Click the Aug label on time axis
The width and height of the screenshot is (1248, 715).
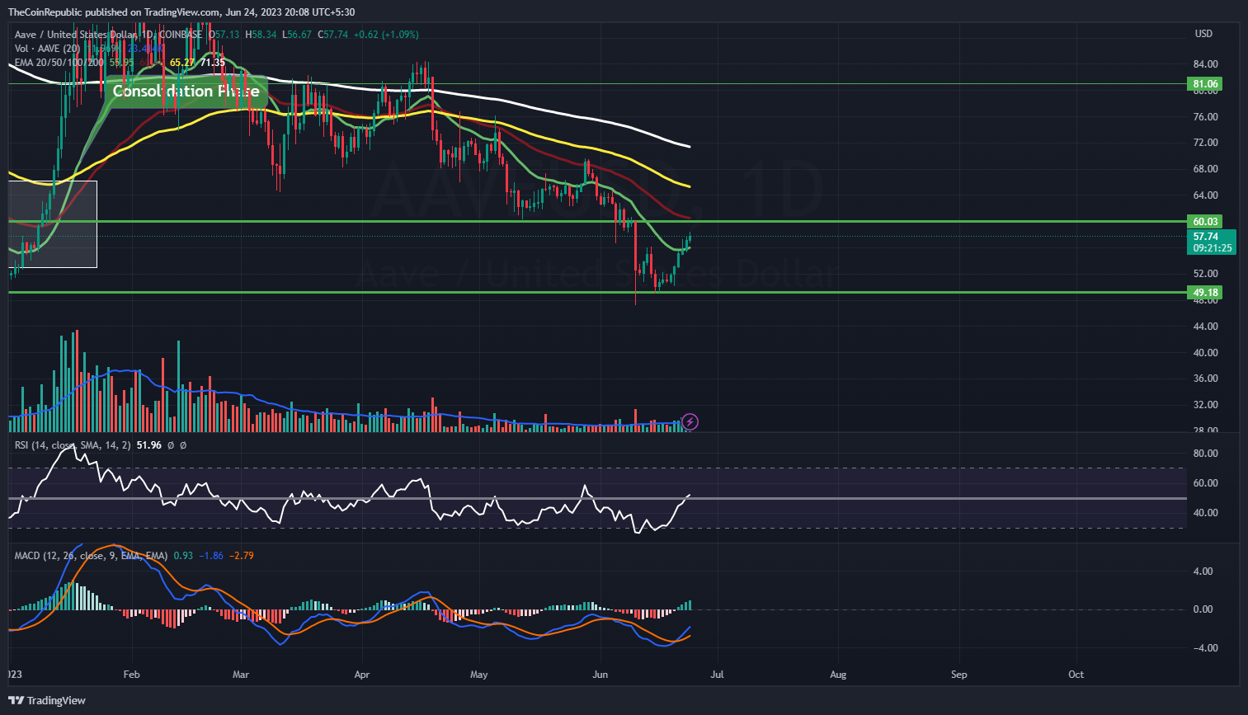pos(838,675)
